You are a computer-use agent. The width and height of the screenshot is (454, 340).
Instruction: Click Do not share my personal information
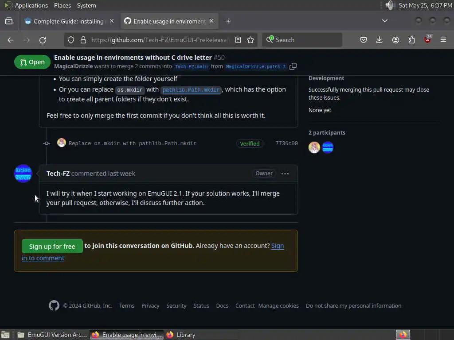coord(353,305)
